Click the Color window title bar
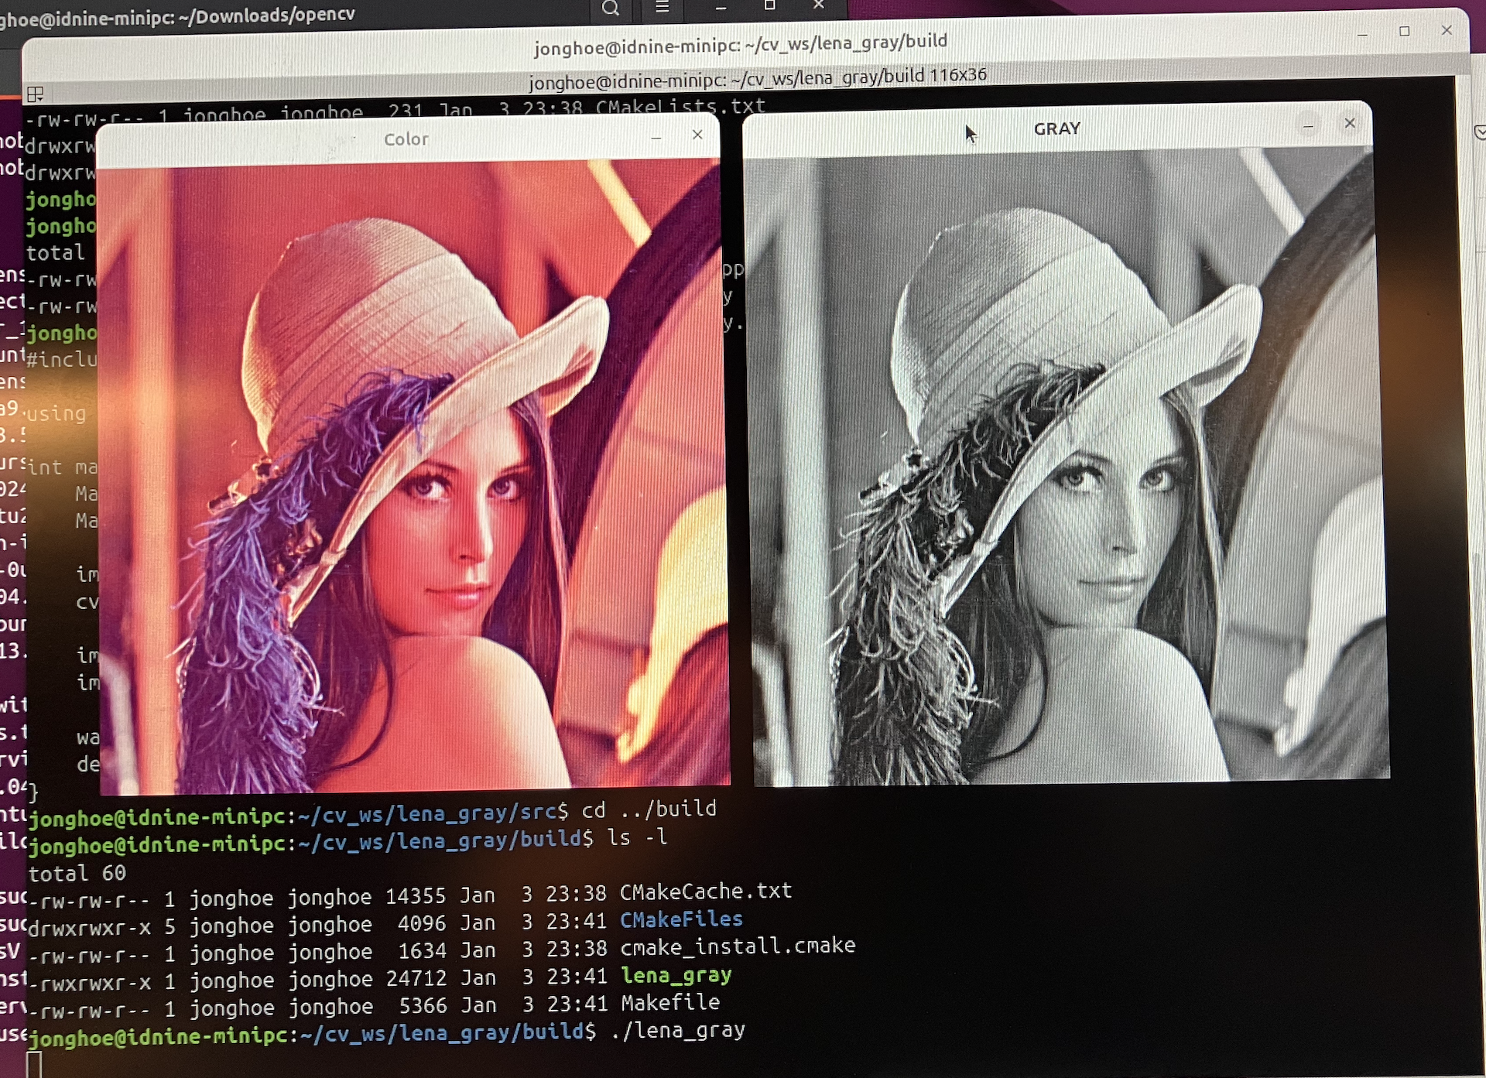The width and height of the screenshot is (1486, 1078). point(406,139)
